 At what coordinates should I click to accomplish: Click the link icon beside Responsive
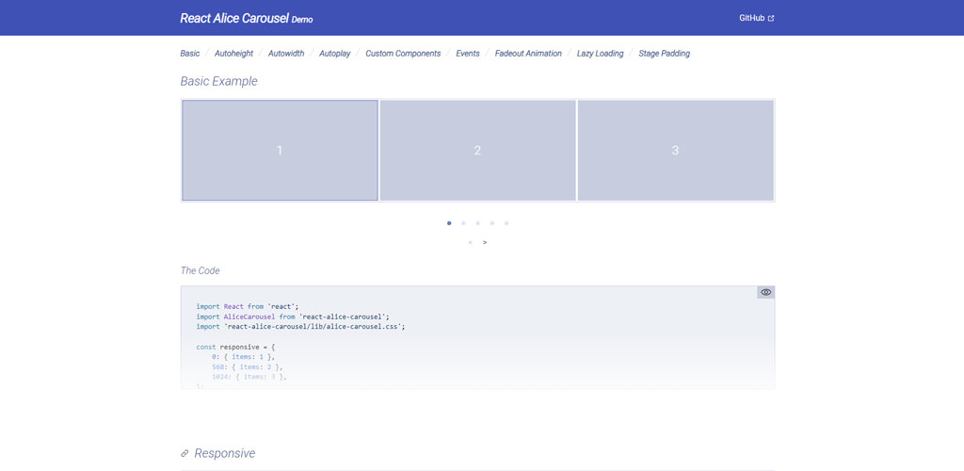[x=185, y=454]
